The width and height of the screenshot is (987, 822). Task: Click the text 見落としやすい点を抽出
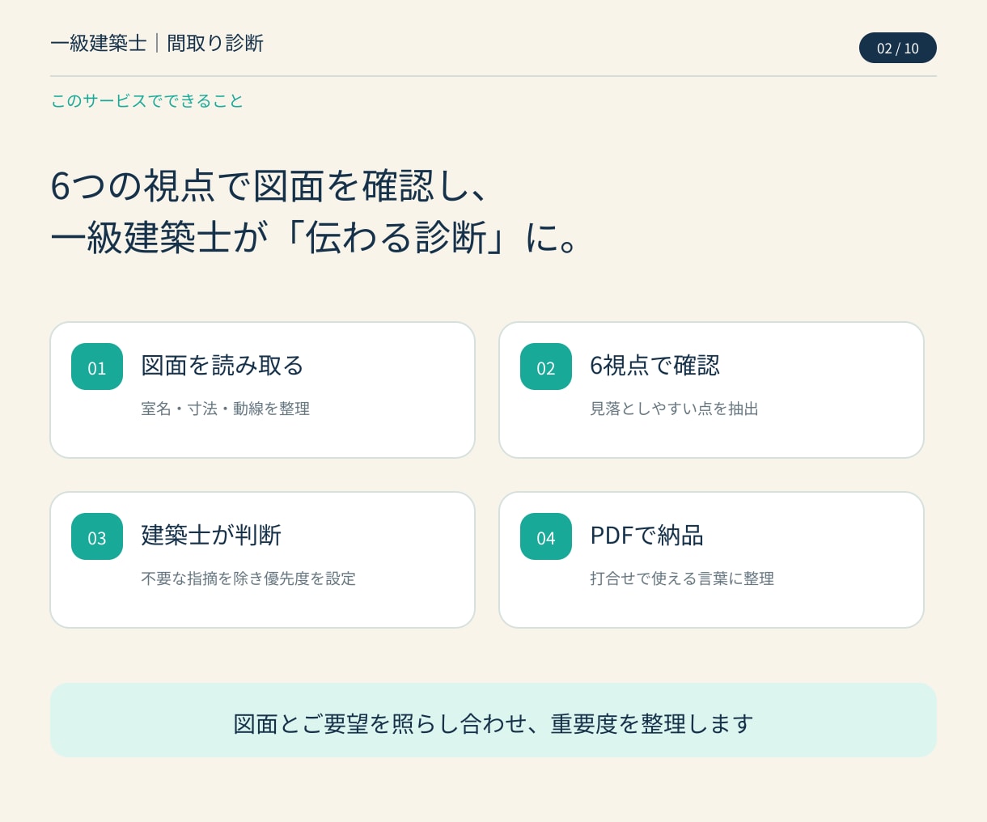(x=674, y=409)
